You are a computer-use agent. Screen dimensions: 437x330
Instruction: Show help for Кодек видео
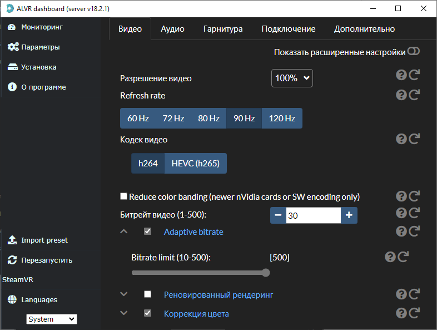click(401, 139)
